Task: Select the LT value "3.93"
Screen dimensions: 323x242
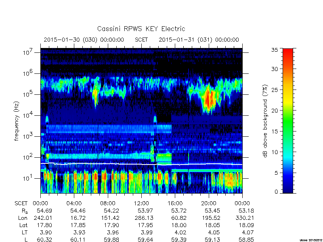Action: point(80,232)
